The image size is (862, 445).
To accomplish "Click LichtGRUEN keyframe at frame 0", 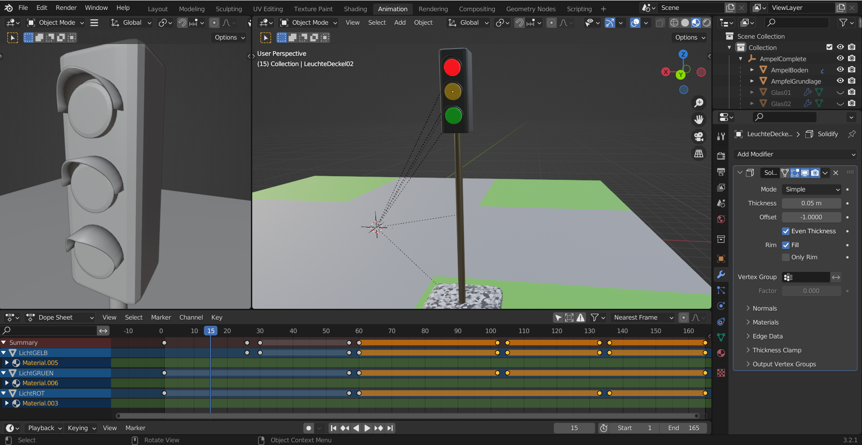I will tap(164, 373).
